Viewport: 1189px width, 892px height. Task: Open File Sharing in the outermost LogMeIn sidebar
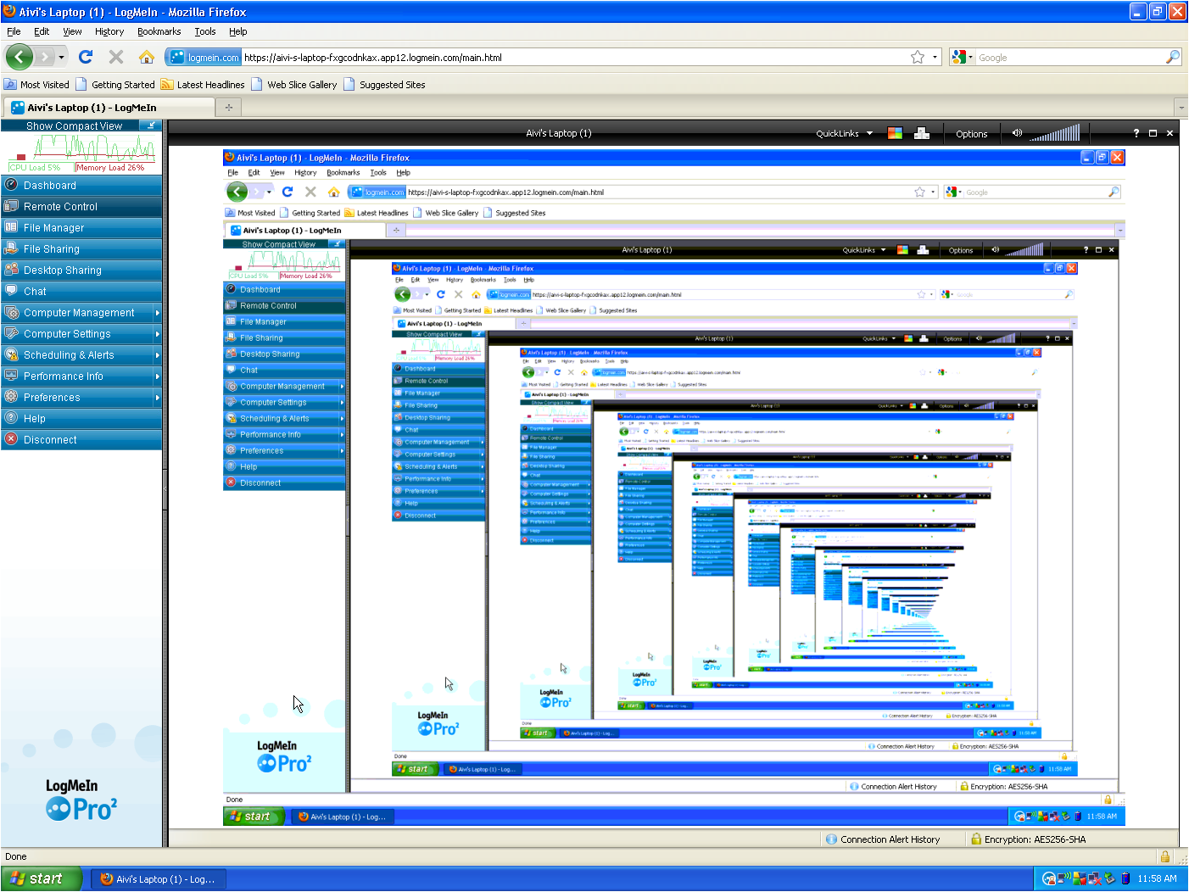81,248
